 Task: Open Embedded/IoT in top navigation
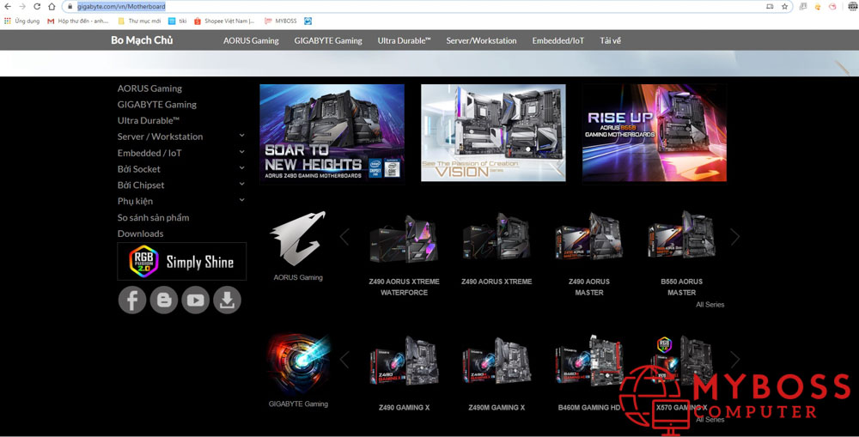[x=558, y=40]
